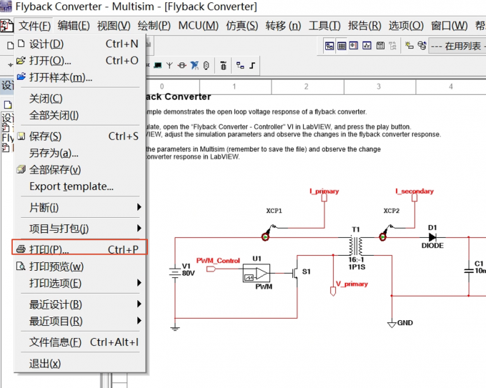Expand the 项目与打包(j) submenu
486x388 pixels.
(x=79, y=229)
